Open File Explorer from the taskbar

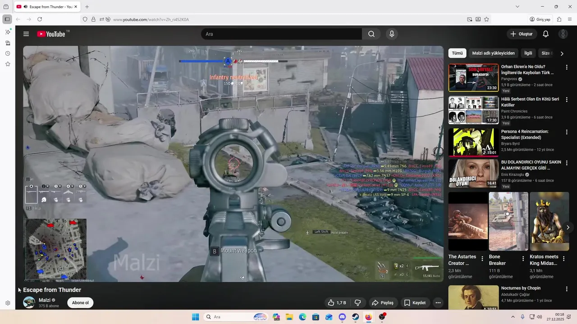tap(289, 317)
